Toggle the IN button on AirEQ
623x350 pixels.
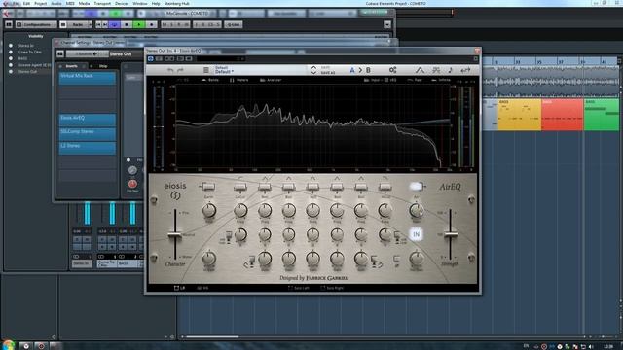click(x=416, y=234)
